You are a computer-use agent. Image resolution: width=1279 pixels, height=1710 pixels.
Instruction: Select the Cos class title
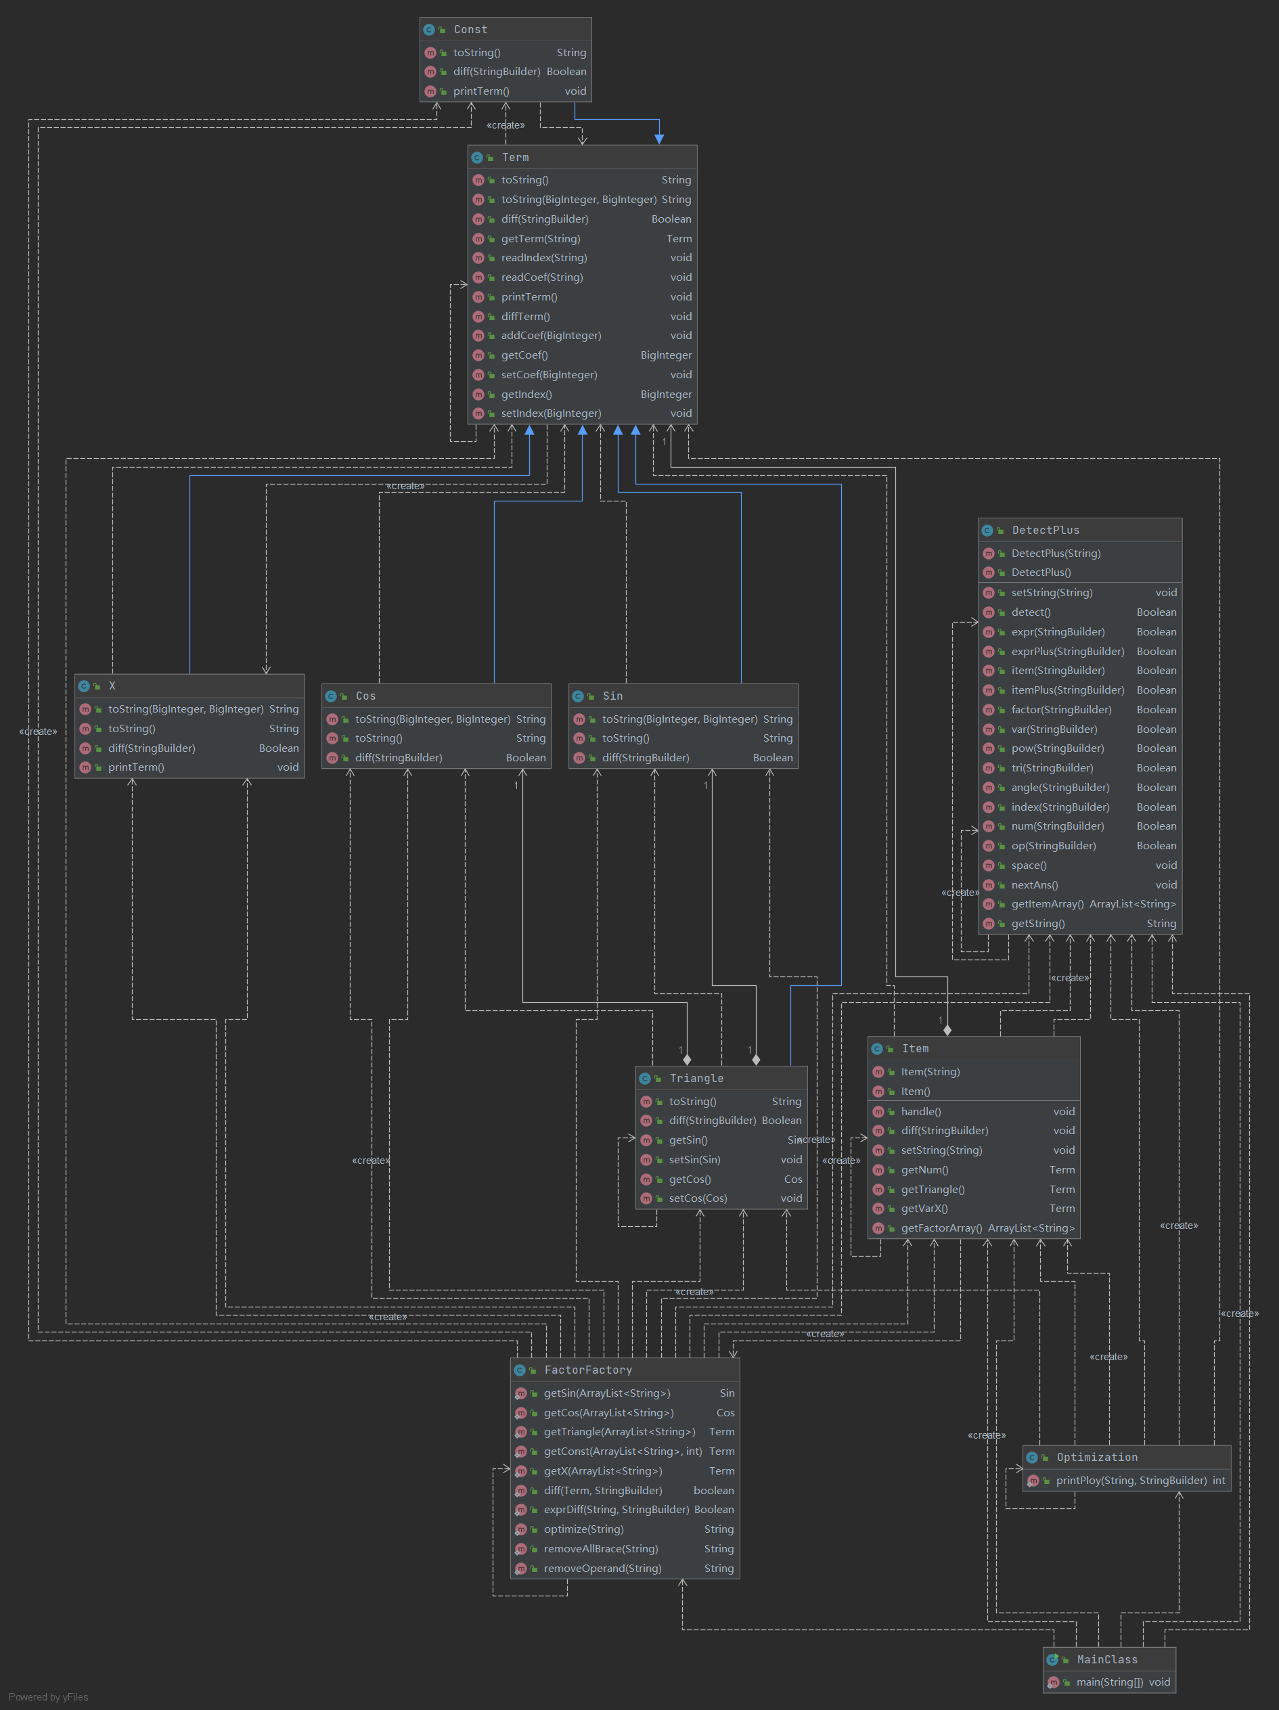point(365,696)
